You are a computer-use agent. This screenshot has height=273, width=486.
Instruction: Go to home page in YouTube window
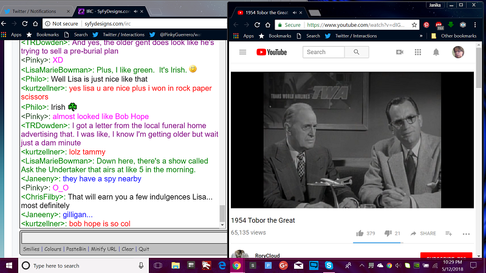268,25
